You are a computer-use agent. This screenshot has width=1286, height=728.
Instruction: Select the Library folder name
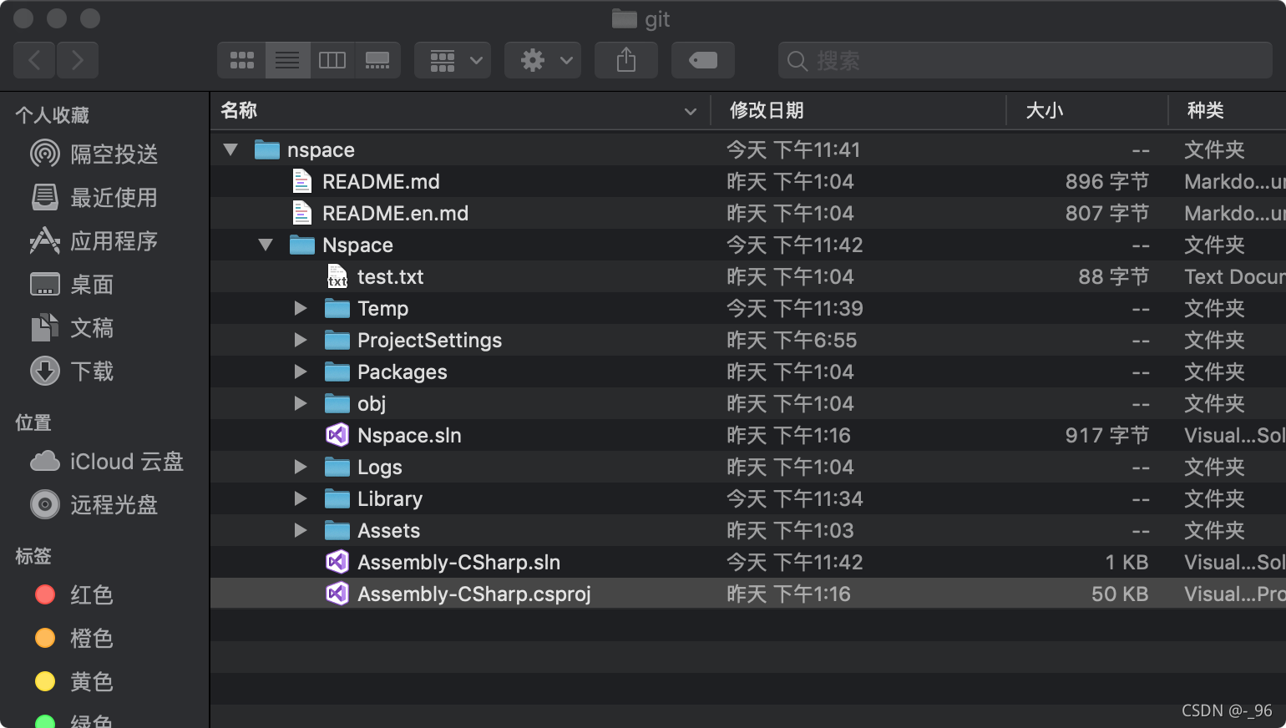(390, 499)
